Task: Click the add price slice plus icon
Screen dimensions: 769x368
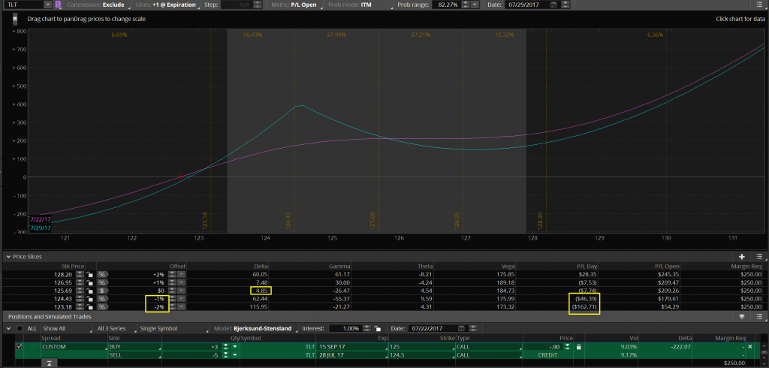Action: (742, 256)
